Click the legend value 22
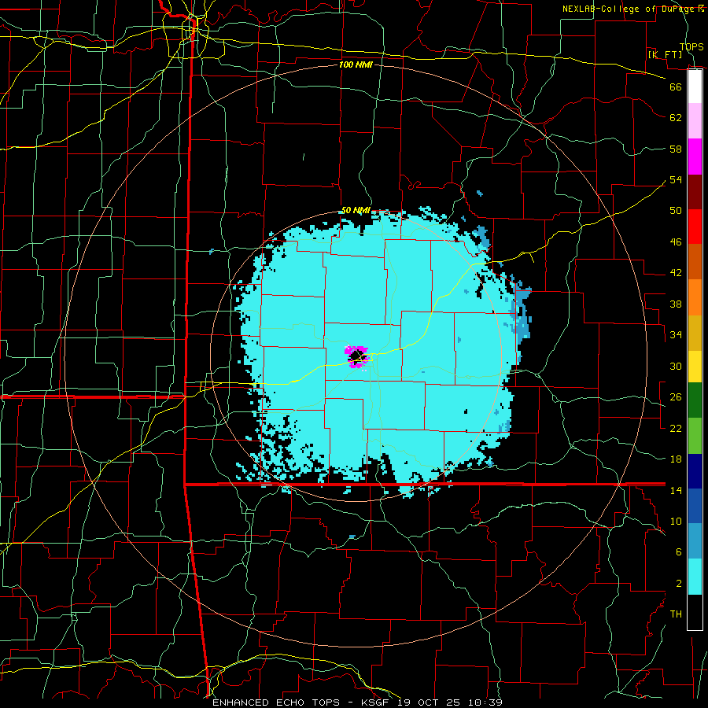This screenshot has height=708, width=708. 676,428
